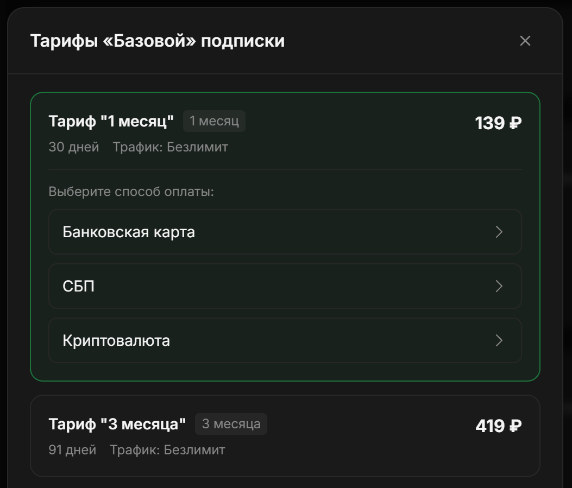The image size is (572, 488).
Task: Click the "30 дней" duration text
Action: coord(74,147)
